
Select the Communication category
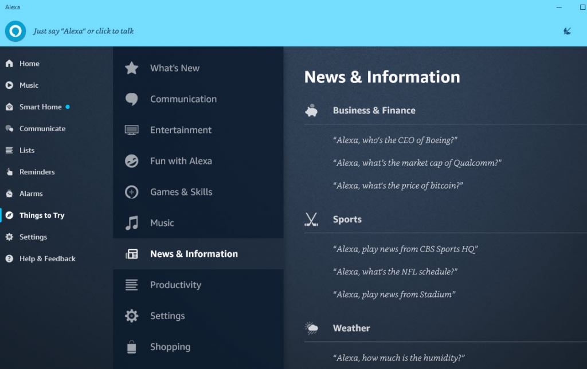[182, 99]
